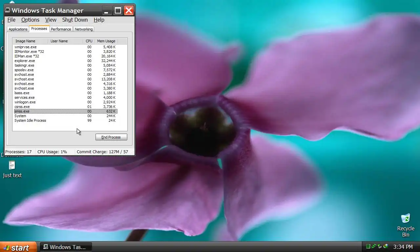420x252 pixels.
Task: Sort by the Mem Usage column header
Action: [x=106, y=41]
